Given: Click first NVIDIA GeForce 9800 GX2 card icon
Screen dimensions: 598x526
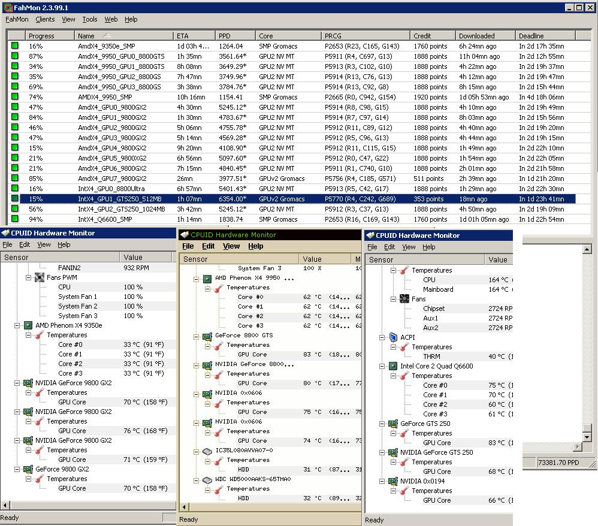Looking at the screenshot, I should (28, 383).
